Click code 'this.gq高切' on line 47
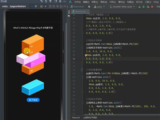 click(96, 84)
